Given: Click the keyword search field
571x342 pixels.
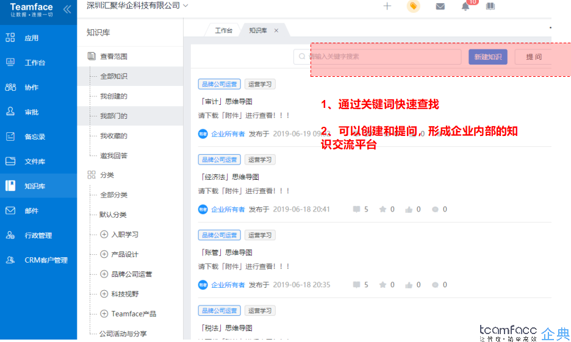Looking at the screenshot, I should click(x=377, y=57).
